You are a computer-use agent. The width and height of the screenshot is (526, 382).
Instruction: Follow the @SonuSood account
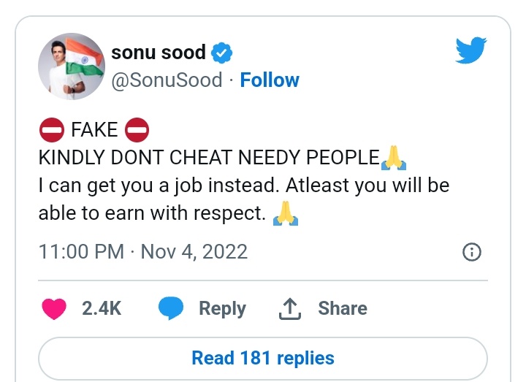coord(270,80)
